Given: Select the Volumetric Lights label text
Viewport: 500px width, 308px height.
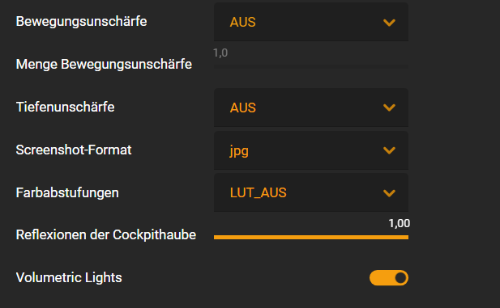Looking at the screenshot, I should (x=69, y=277).
